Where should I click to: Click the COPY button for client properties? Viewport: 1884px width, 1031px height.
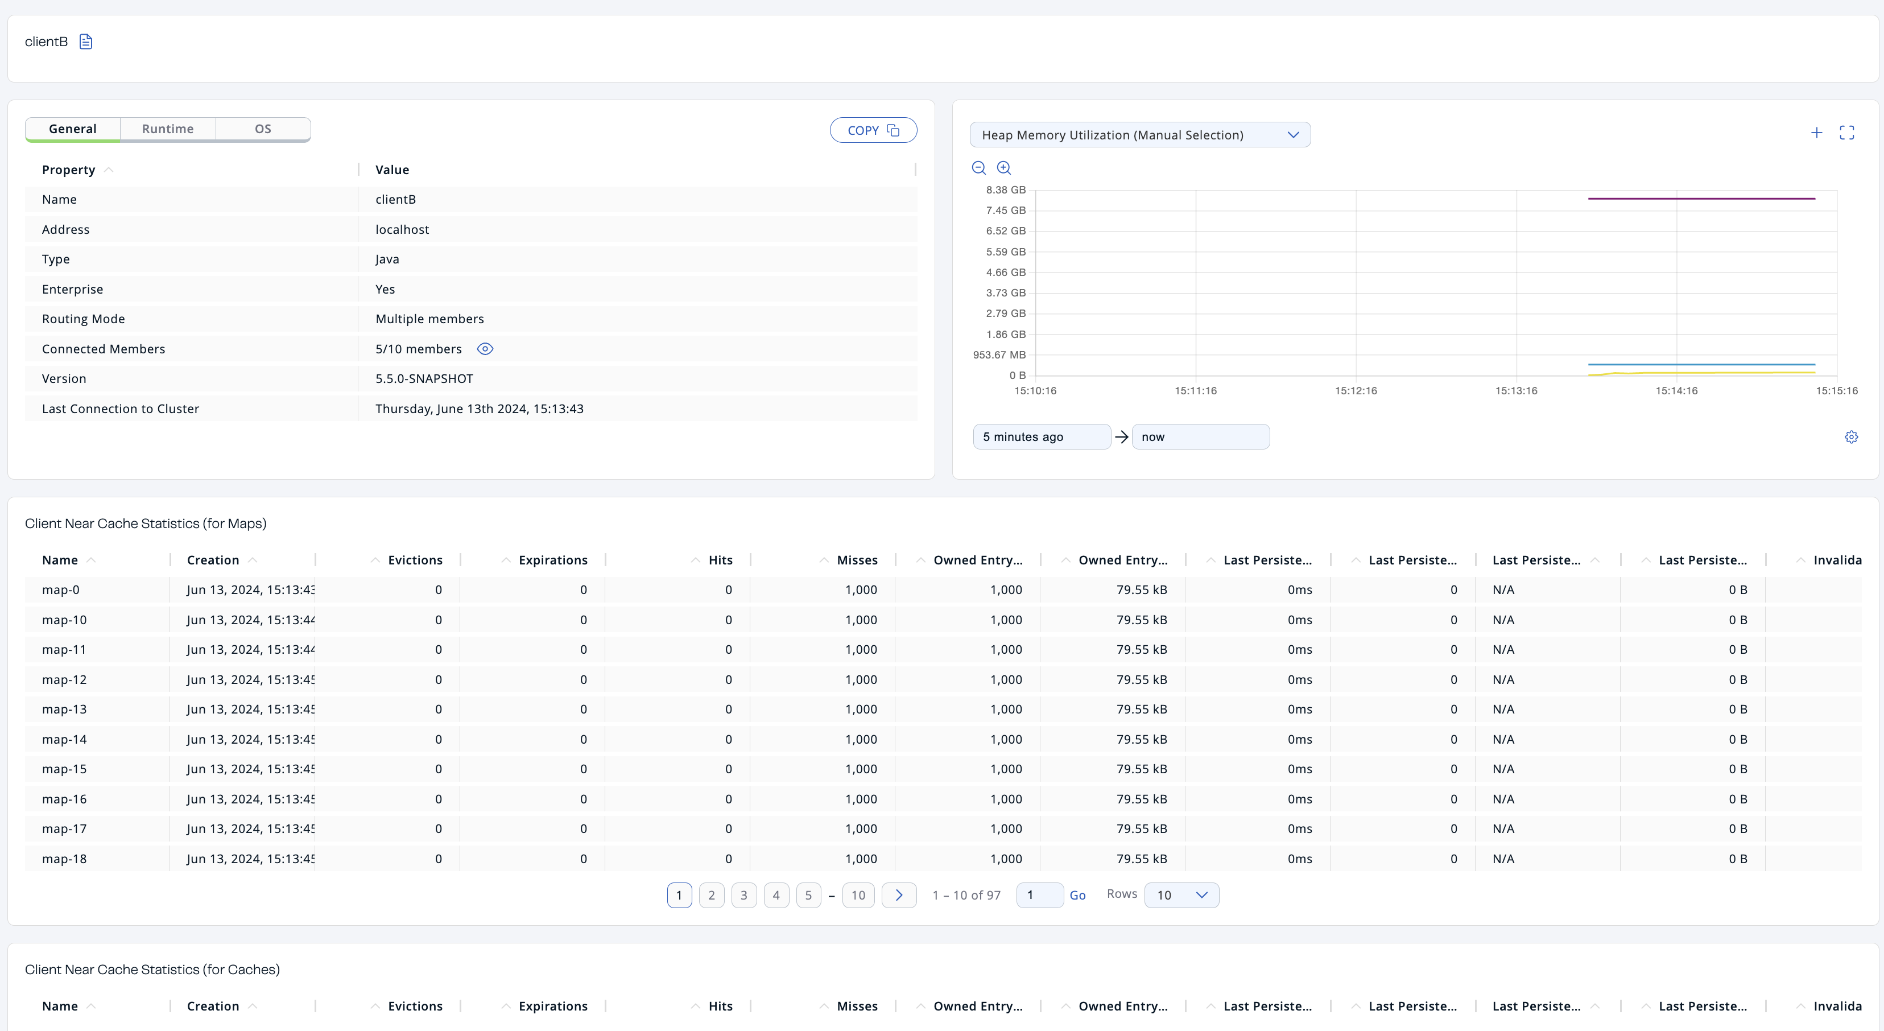(871, 130)
